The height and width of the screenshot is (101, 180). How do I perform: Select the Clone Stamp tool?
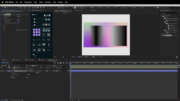35,8
